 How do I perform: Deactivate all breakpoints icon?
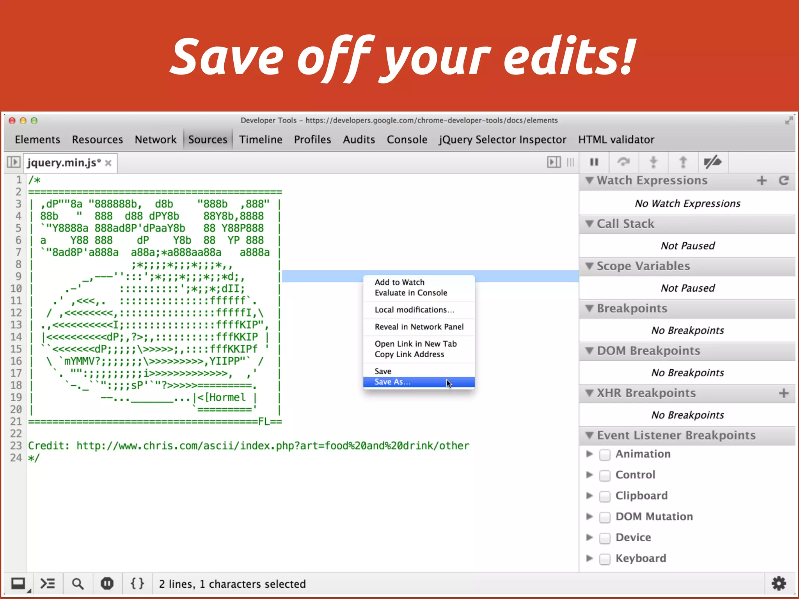(x=712, y=162)
